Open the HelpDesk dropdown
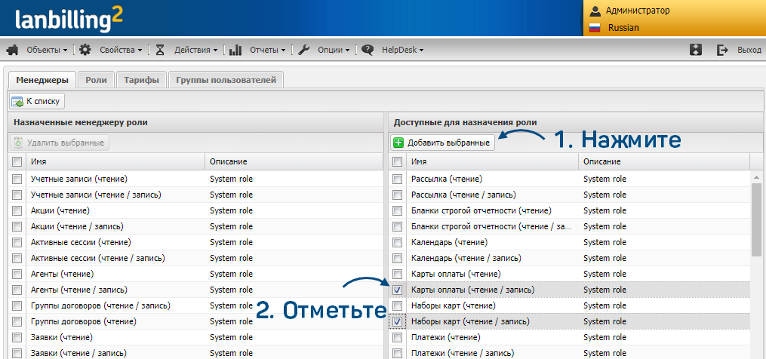 click(402, 50)
